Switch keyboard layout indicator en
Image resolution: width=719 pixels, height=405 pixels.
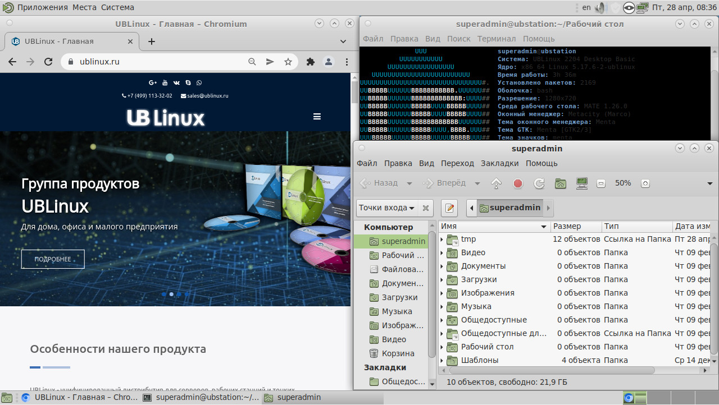pos(586,8)
